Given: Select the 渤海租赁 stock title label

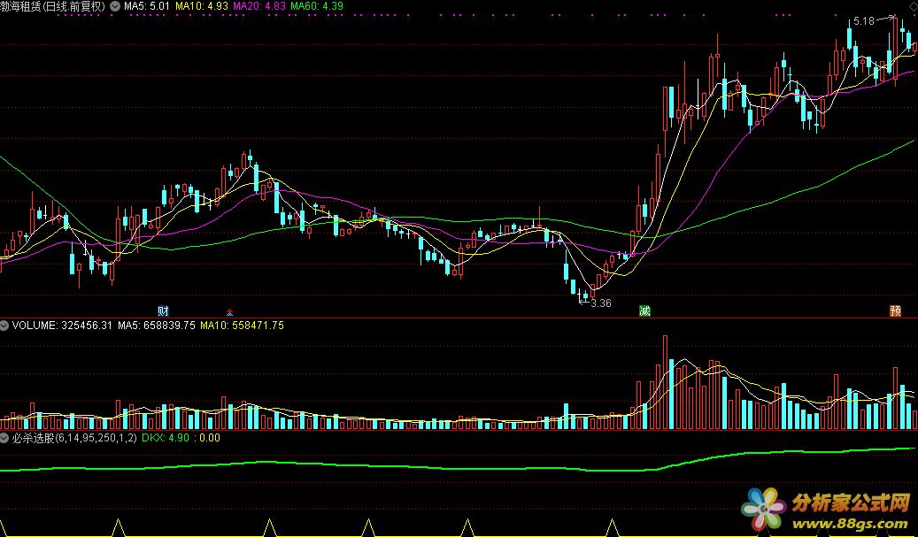Looking at the screenshot, I should pyautogui.click(x=53, y=6).
